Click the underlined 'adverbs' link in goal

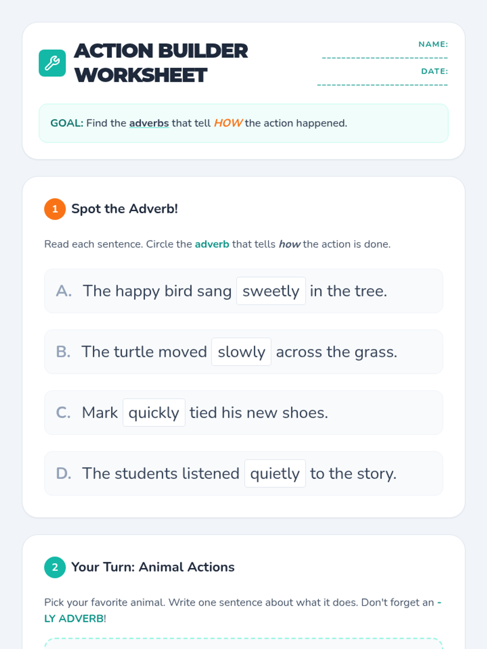coord(149,123)
